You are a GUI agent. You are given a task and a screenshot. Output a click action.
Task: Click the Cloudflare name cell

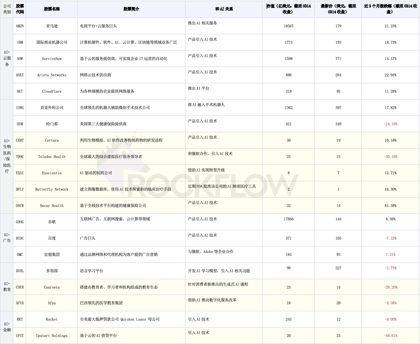(x=52, y=91)
